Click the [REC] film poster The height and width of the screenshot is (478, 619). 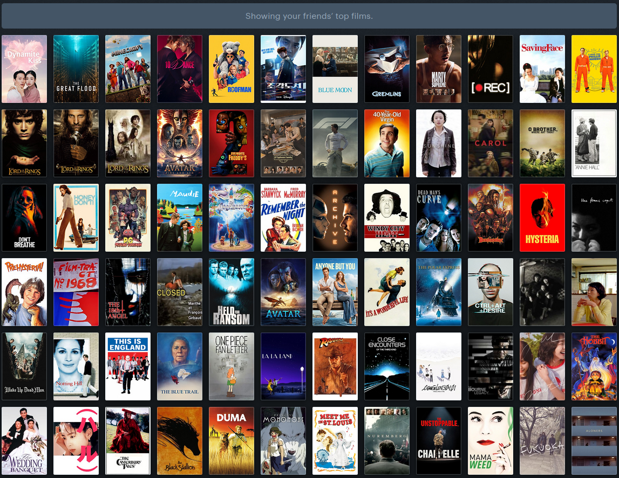[491, 69]
